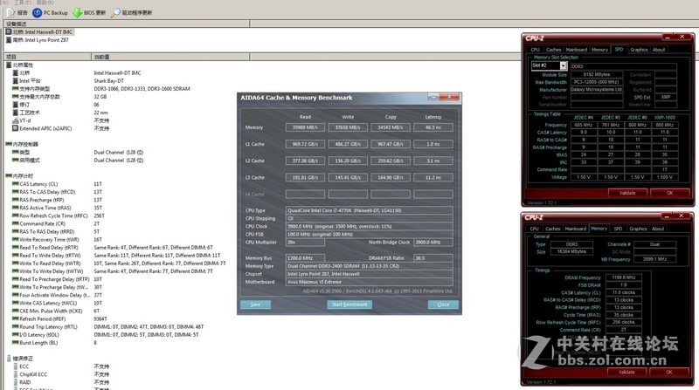
Task: Select 南桥: Intel Lynx Point Z87 device
Action: [x=38, y=40]
